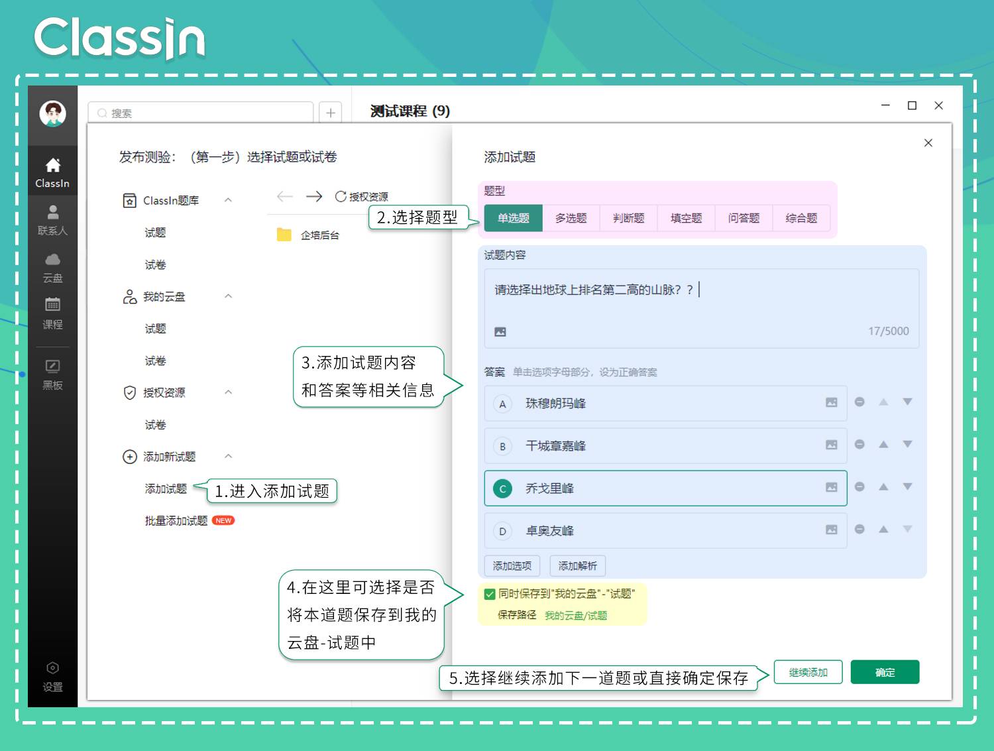This screenshot has height=751, width=994.
Task: Open 黑板 blackboard in sidebar
Action: [52, 375]
